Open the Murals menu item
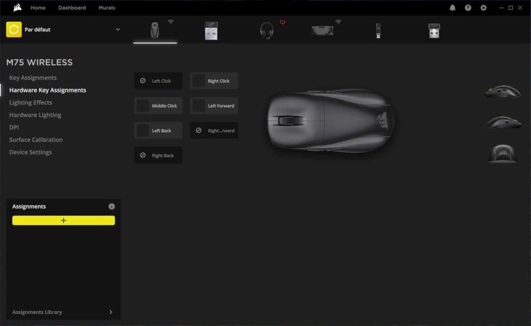This screenshot has height=326, width=531. (x=107, y=8)
